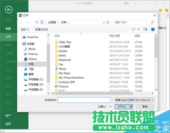This screenshot has width=170, height=133.
Task: Select 本地磁盘 (C:) drive
Action: pos(34,79)
